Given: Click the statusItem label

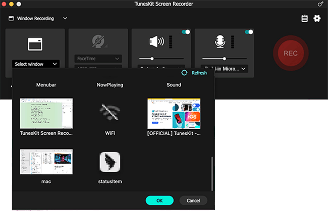Looking at the screenshot, I should pyautogui.click(x=110, y=182).
